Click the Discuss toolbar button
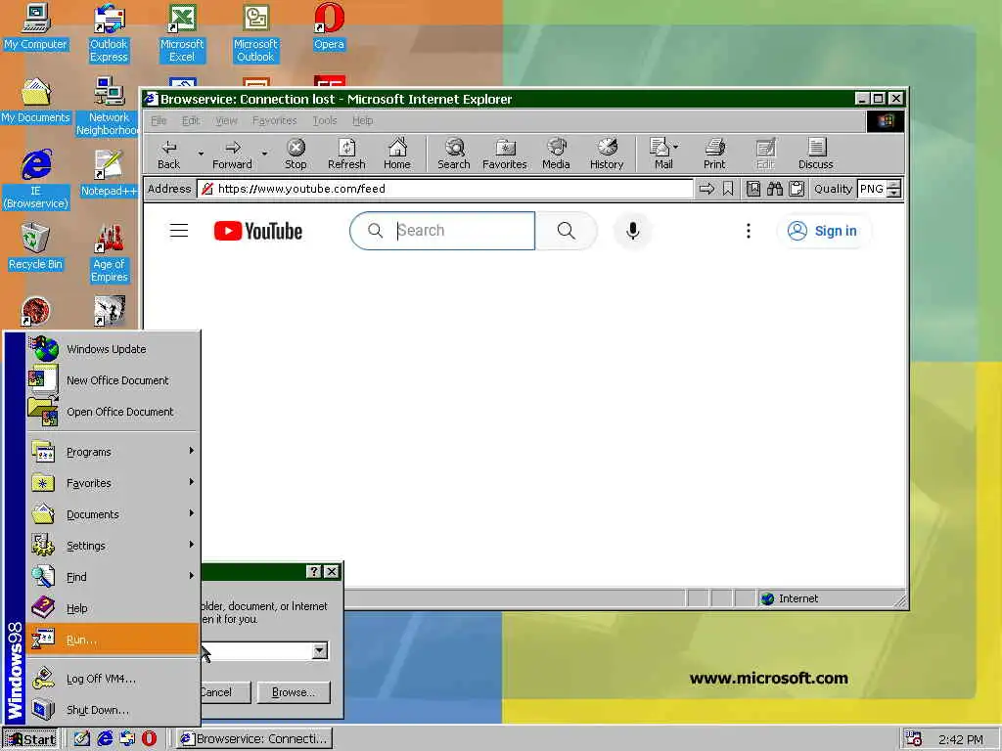This screenshot has height=751, width=1002. (815, 154)
